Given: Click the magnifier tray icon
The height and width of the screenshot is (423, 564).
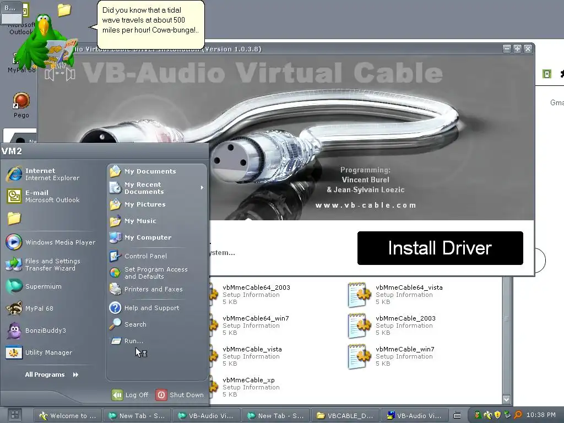Looking at the screenshot, I should point(518,415).
